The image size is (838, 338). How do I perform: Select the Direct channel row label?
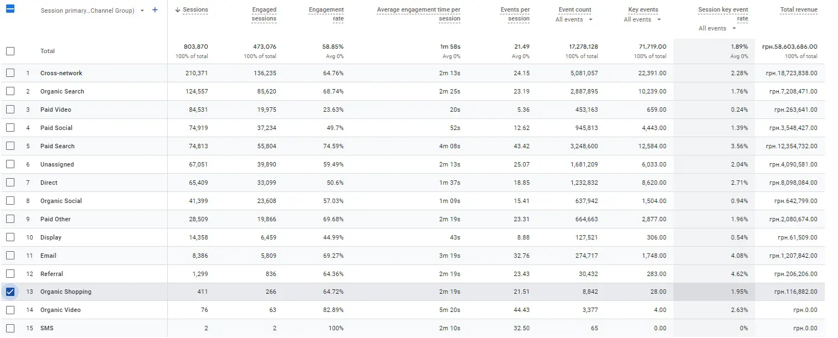pos(49,183)
